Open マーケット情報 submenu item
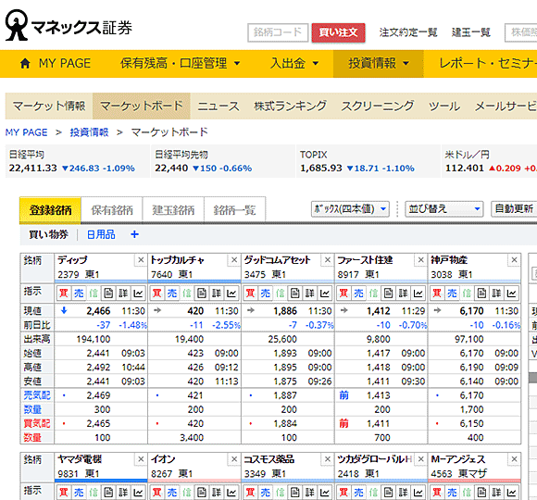The width and height of the screenshot is (537, 500). 49,106
